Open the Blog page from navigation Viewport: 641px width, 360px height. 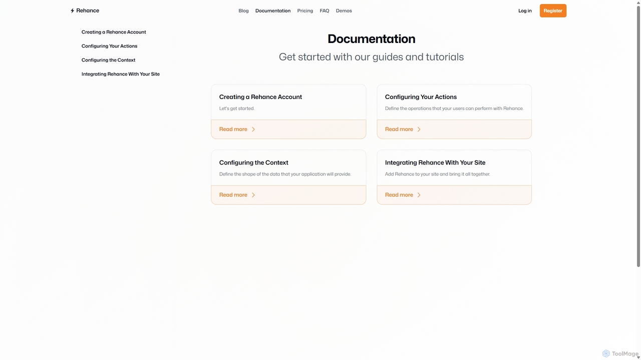tap(243, 10)
